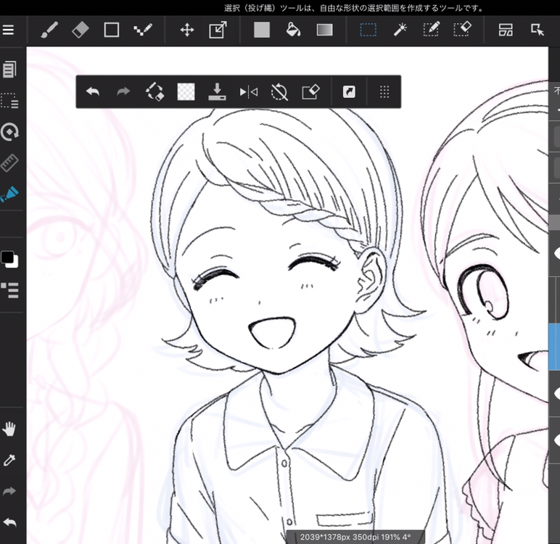Click the transparent checkerboard clear icon
Image resolution: width=560 pixels, height=544 pixels.
click(186, 92)
